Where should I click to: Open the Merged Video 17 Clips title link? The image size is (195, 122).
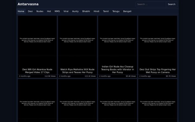[x=37, y=71]
